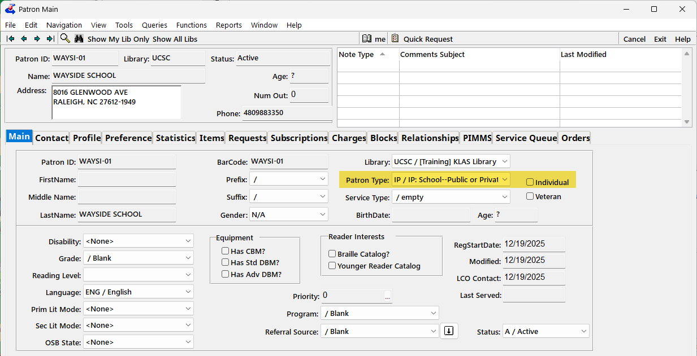
Task: Enable the Veteran checkbox
Action: 530,196
